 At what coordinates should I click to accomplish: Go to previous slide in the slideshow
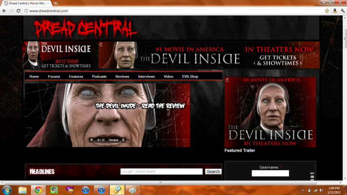[x=92, y=140]
